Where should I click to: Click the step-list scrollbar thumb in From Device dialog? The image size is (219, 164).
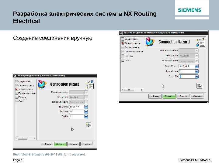pyautogui.click(x=129, y=90)
